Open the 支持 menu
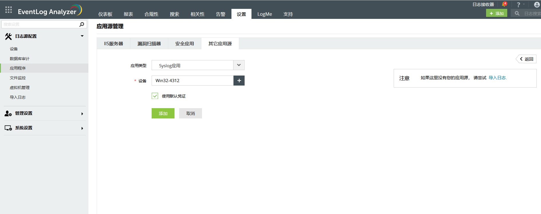This screenshot has width=541, height=214. (x=288, y=14)
